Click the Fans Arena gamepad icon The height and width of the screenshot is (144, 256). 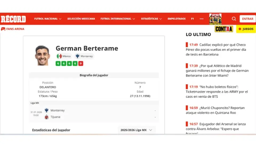(3, 29)
